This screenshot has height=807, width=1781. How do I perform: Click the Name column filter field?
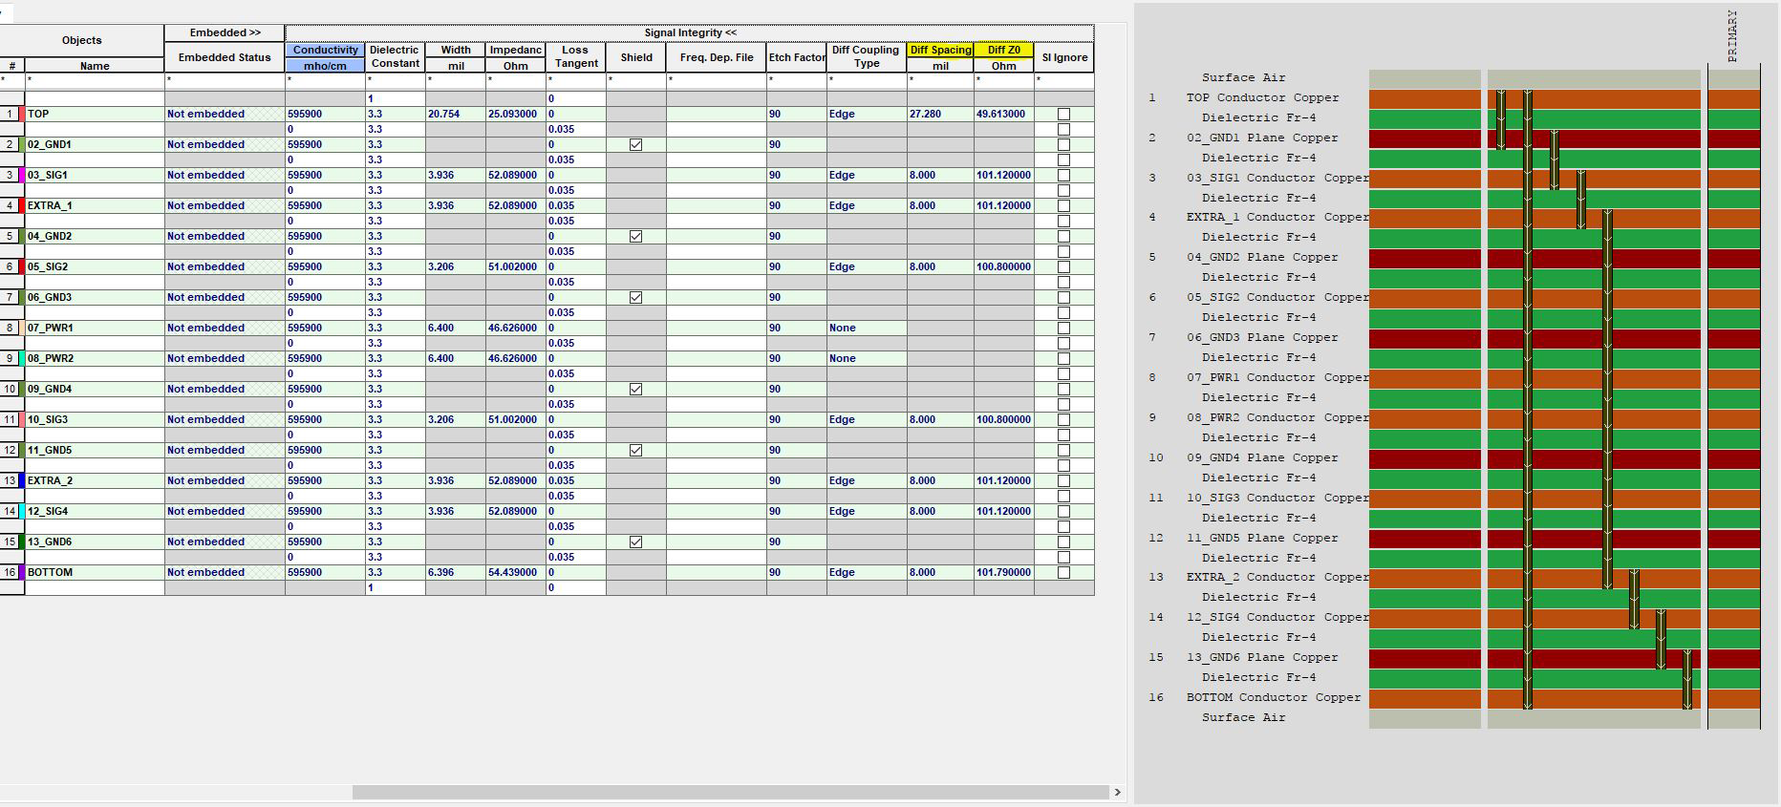(x=95, y=80)
